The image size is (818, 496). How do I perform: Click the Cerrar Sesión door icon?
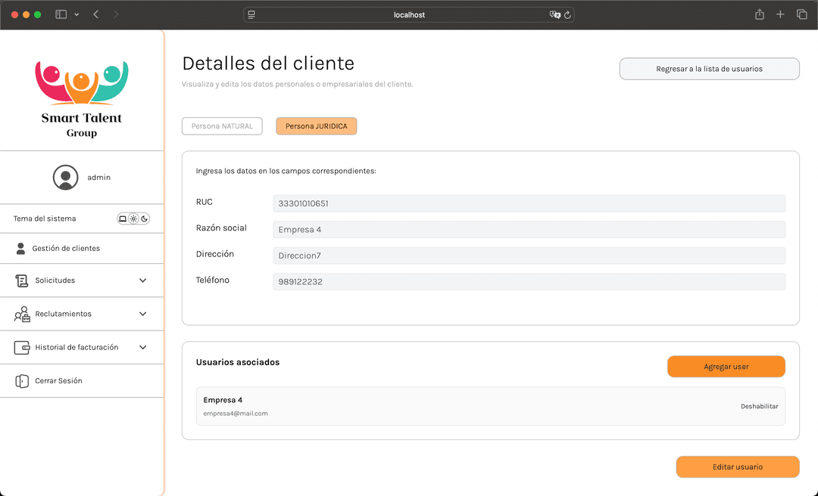(x=21, y=380)
